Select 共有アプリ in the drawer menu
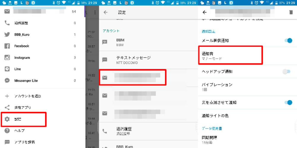Screen dimensions: 297x148 click(23, 108)
